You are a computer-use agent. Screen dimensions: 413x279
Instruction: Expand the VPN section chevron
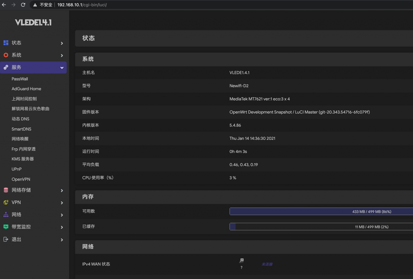point(62,203)
